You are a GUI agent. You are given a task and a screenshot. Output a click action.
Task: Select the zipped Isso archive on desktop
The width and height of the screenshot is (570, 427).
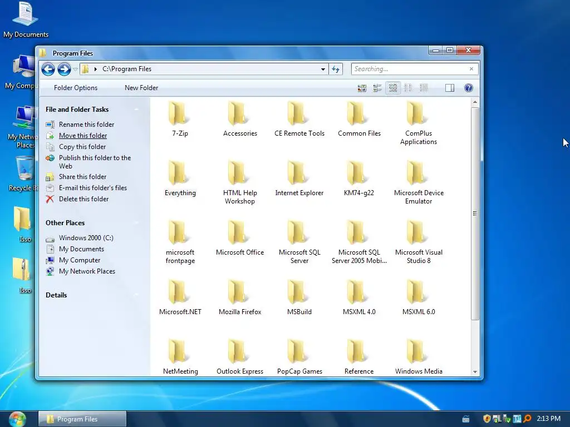(22, 274)
